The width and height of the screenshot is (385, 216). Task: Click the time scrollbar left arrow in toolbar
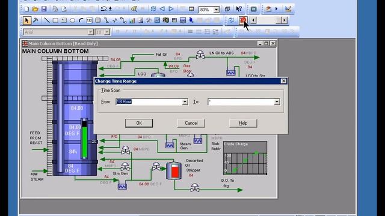tap(253, 20)
